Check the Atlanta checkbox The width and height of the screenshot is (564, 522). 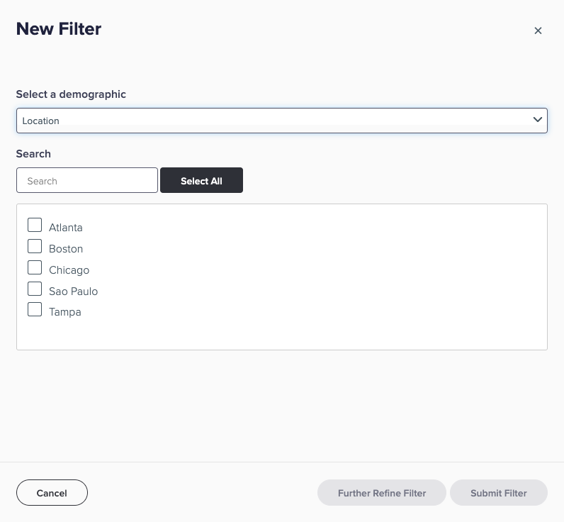[35, 225]
